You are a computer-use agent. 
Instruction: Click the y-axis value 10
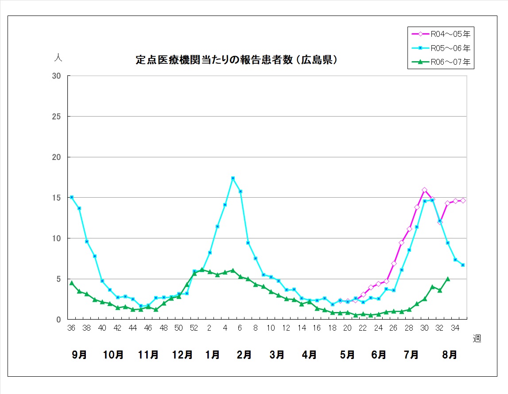56,238
